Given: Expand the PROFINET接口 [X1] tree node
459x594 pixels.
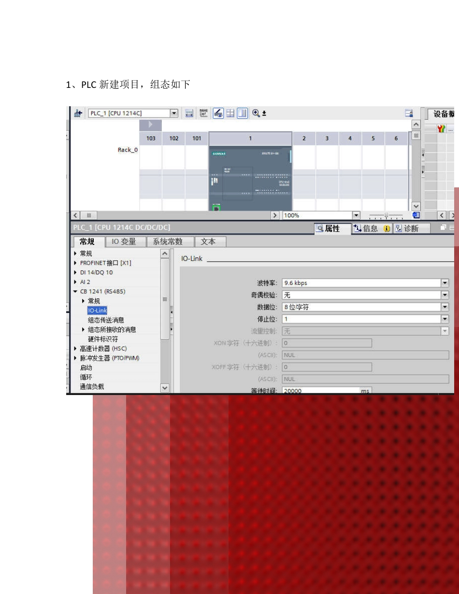Looking at the screenshot, I should pos(75,263).
